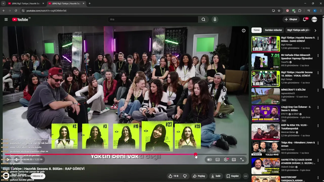
Task: Subscribe with the Abone ol button
Action: [x=38, y=176]
